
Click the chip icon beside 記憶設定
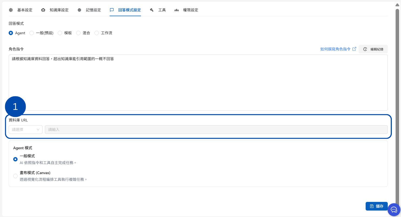point(79,10)
